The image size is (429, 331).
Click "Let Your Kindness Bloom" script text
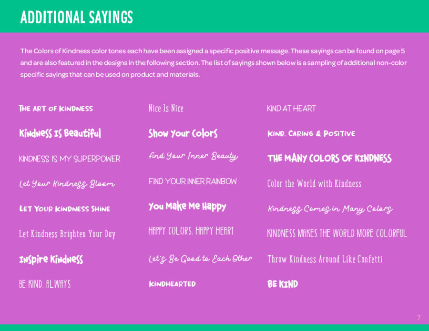(x=67, y=184)
